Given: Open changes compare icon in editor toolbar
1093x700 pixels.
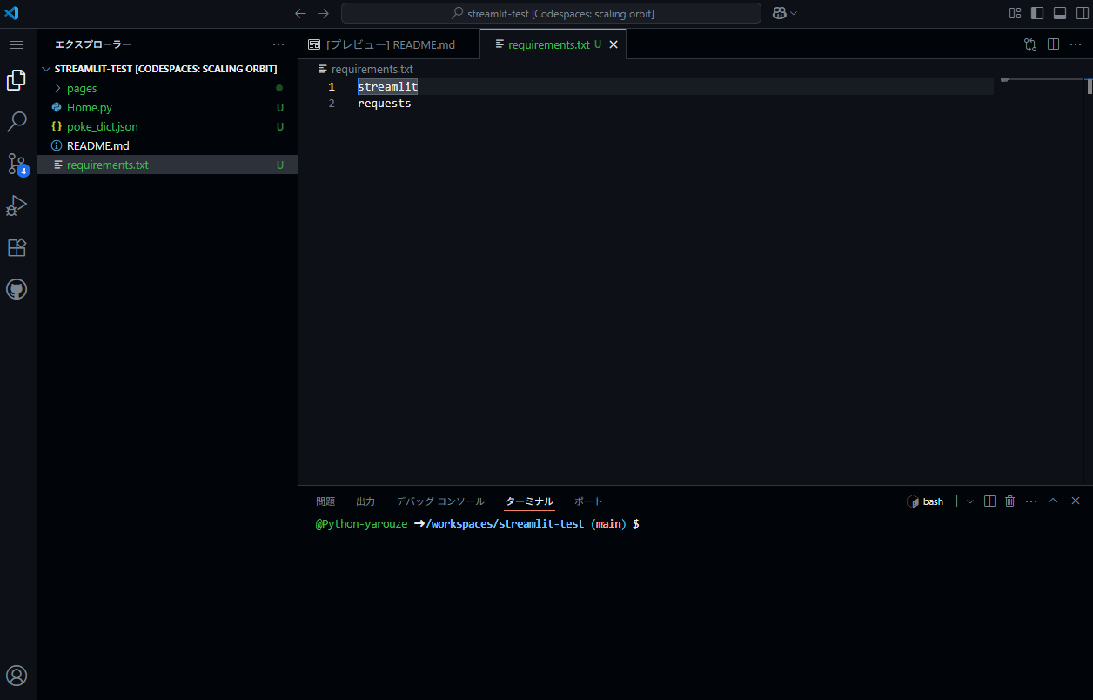Looking at the screenshot, I should [1030, 44].
